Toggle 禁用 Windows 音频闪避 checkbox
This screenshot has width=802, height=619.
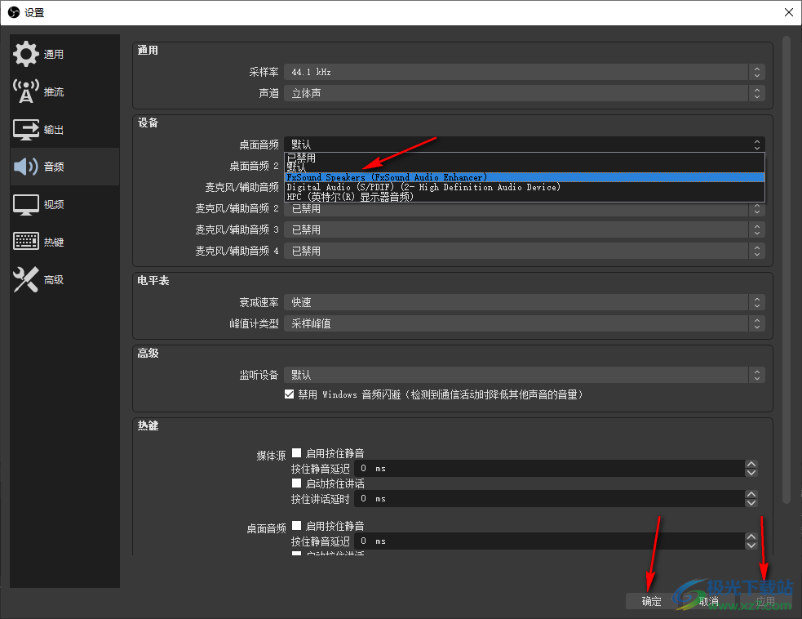pos(289,394)
